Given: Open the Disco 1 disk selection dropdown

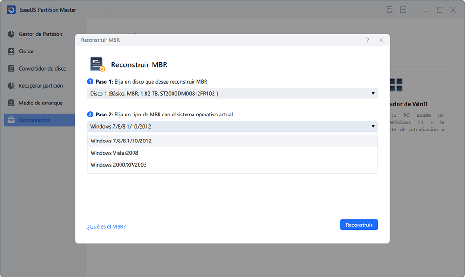Looking at the screenshot, I should 232,94.
